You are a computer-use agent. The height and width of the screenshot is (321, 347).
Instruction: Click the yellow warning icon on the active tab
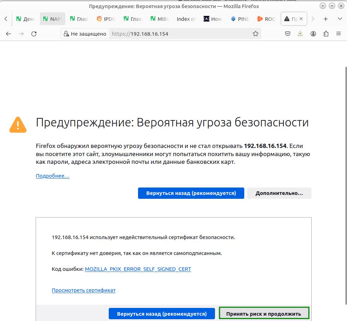coord(287,19)
